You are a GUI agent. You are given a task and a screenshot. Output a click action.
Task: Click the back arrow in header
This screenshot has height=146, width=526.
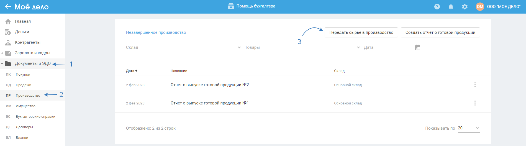tap(8, 7)
